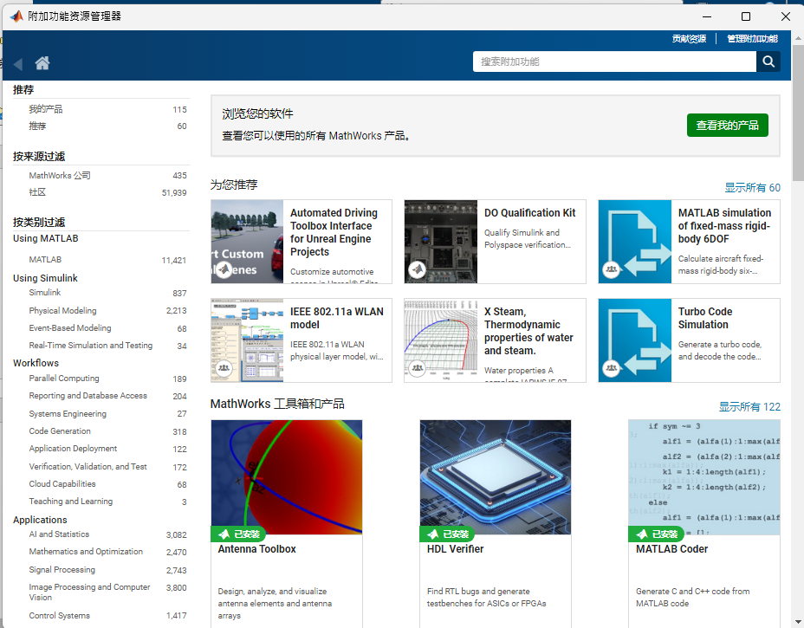This screenshot has height=628, width=804.
Task: Click the installed badge on MATLAB Coder
Action: pos(656,534)
